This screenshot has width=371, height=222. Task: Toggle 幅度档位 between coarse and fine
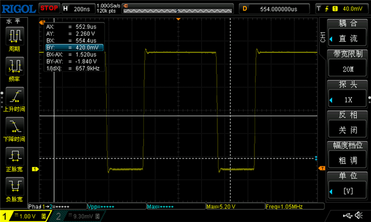click(x=347, y=155)
